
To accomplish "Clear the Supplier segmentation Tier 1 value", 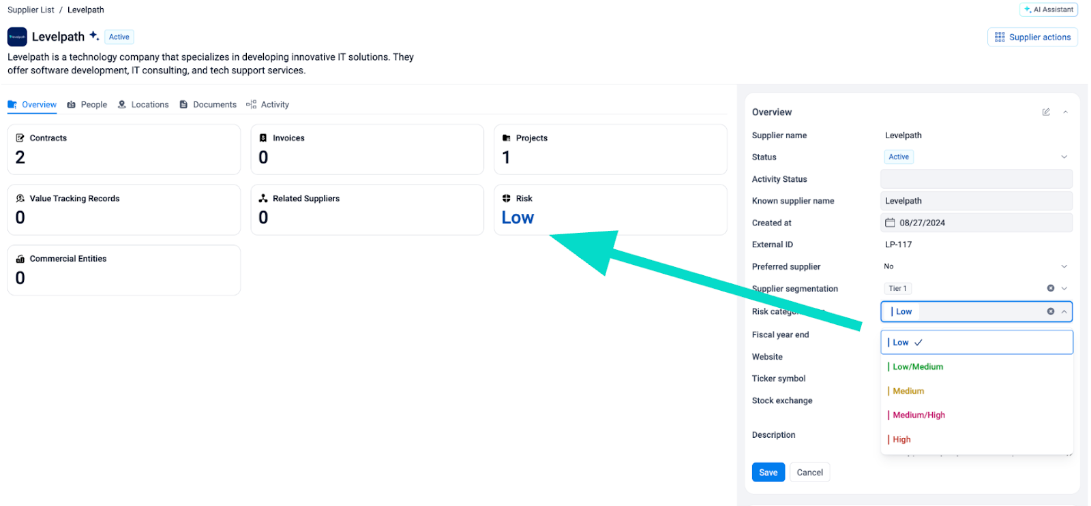I will click(x=1051, y=289).
